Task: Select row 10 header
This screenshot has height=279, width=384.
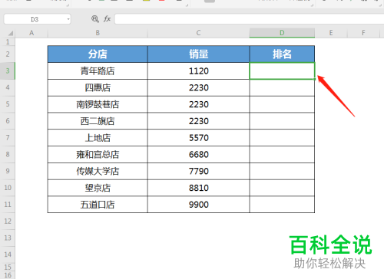Action: (8, 188)
